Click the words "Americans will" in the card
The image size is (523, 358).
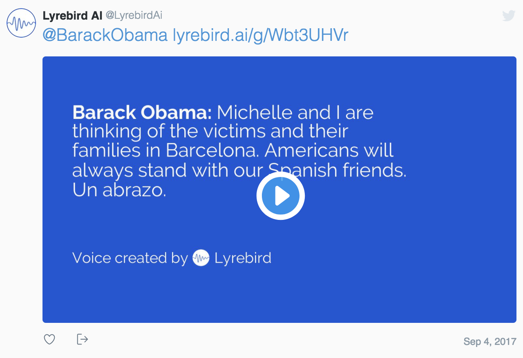pos(329,151)
